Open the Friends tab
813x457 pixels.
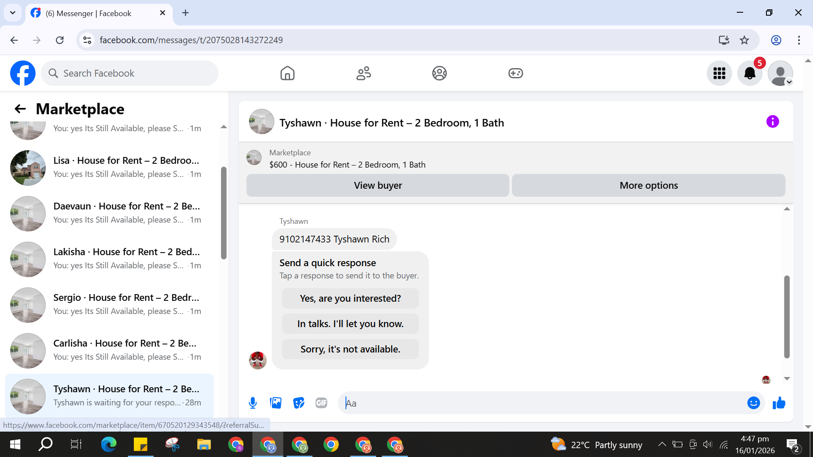click(363, 73)
